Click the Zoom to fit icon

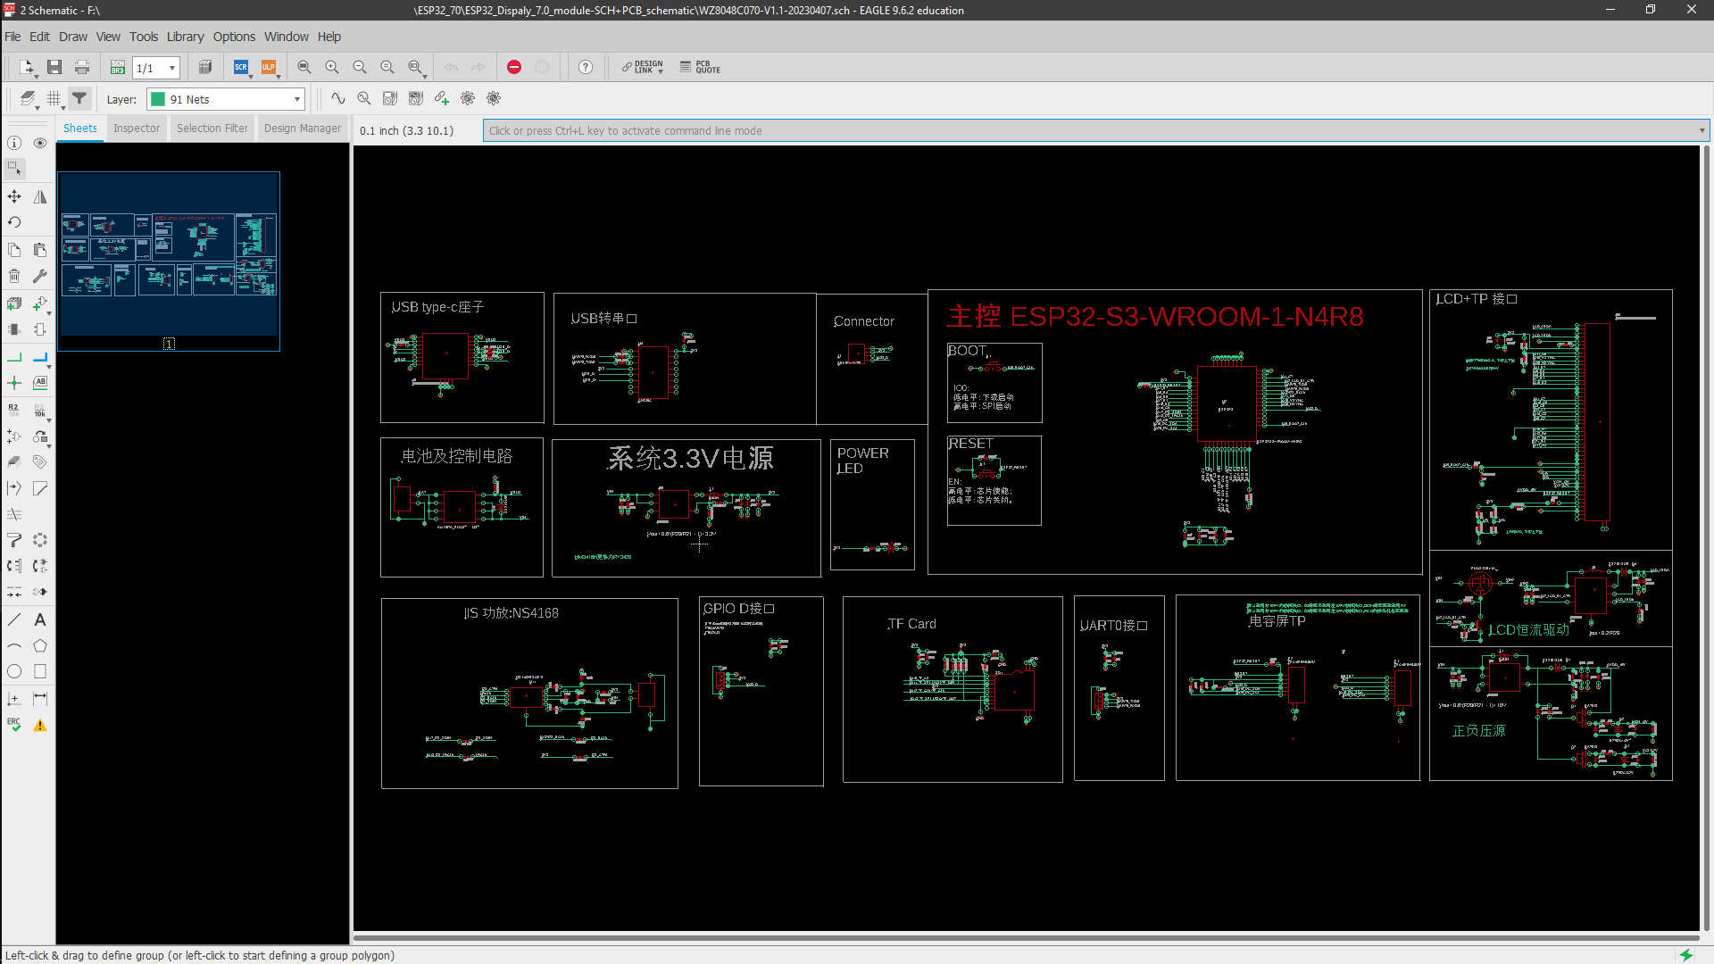pos(304,68)
